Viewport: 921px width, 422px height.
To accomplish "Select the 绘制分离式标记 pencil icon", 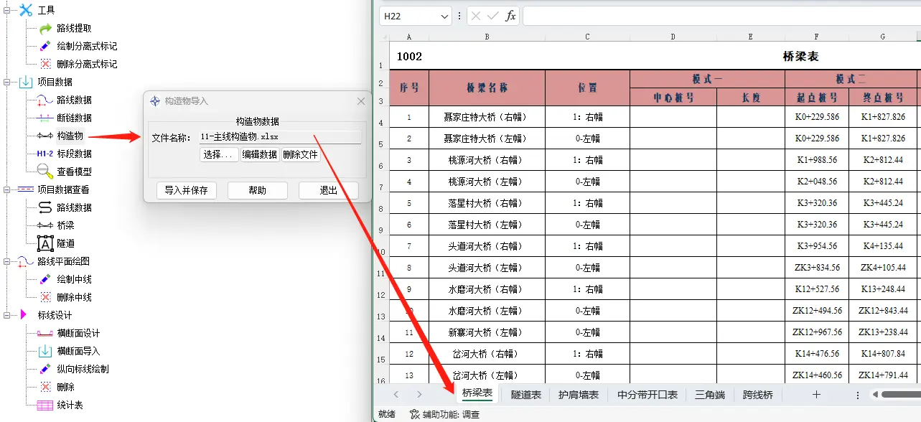I will pyautogui.click(x=45, y=46).
